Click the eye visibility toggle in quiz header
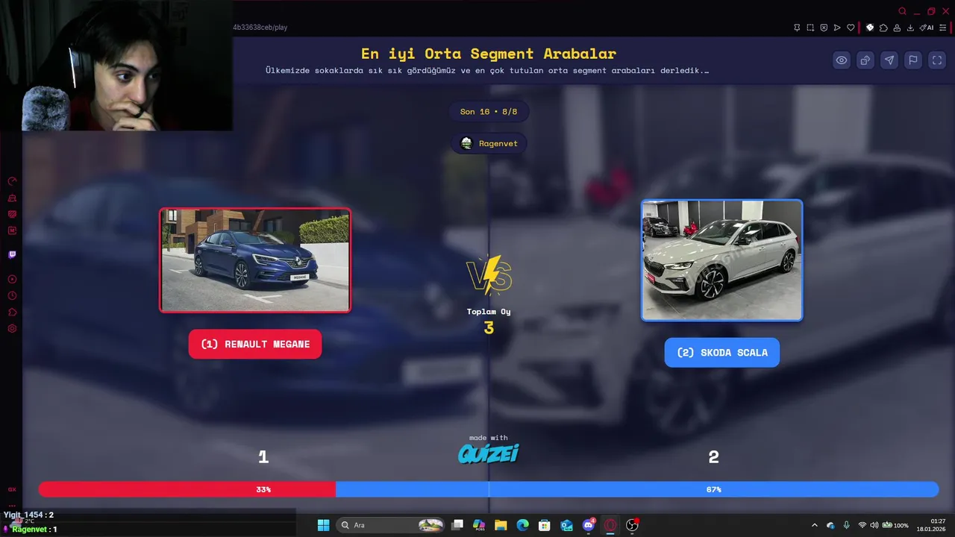The height and width of the screenshot is (537, 955). pyautogui.click(x=842, y=60)
